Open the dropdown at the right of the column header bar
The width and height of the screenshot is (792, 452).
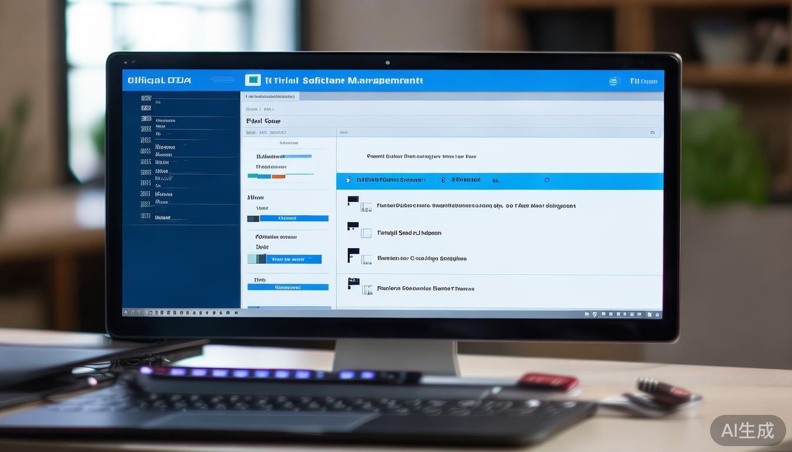(652, 133)
